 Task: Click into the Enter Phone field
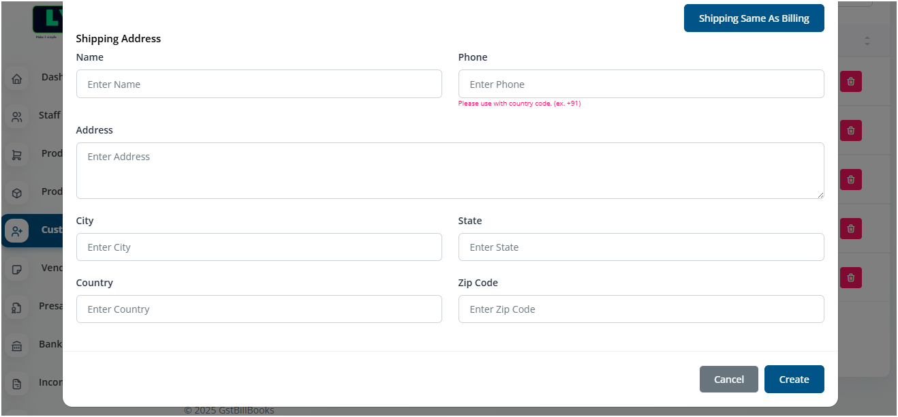point(640,84)
